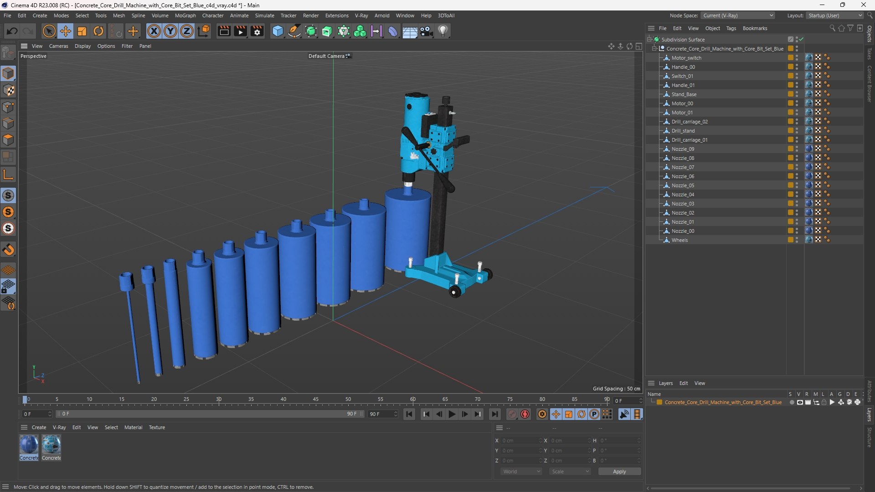Screen dimensions: 875x492
Task: Click frame 30 on the timeline ruler
Action: pyautogui.click(x=219, y=400)
